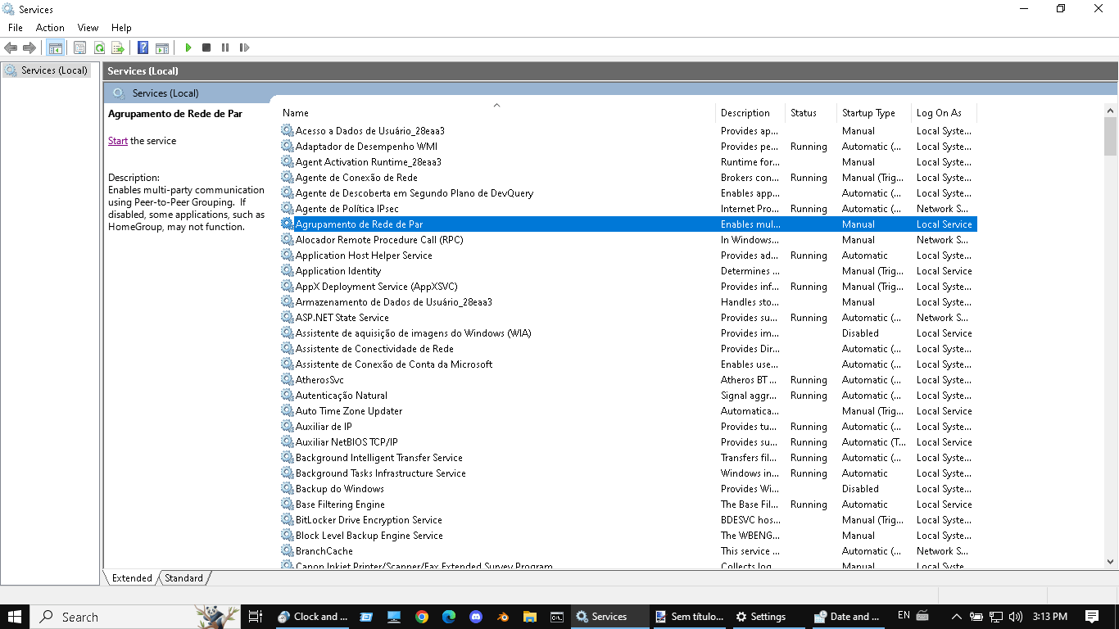Image resolution: width=1119 pixels, height=629 pixels.
Task: Click the Pause Service toolbar button
Action: coord(225,48)
